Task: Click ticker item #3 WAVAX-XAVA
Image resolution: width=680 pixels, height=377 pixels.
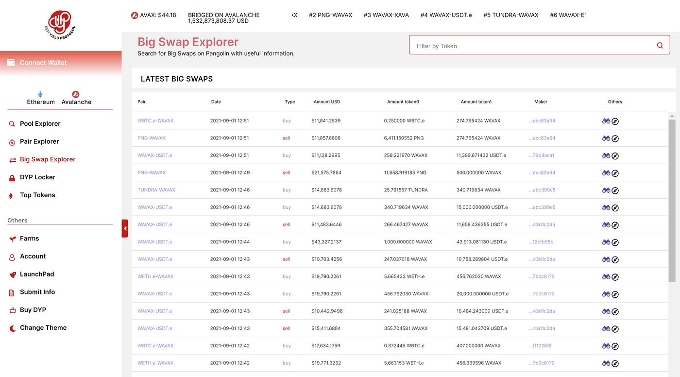Action: (386, 15)
